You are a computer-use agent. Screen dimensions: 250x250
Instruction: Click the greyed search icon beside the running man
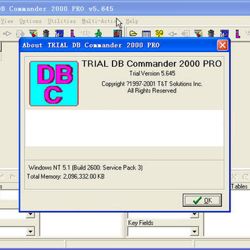(85, 34)
